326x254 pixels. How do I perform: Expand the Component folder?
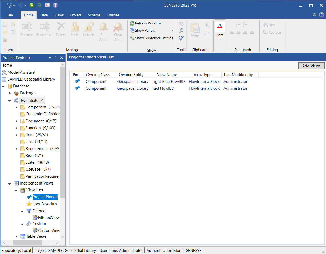coord(16,107)
